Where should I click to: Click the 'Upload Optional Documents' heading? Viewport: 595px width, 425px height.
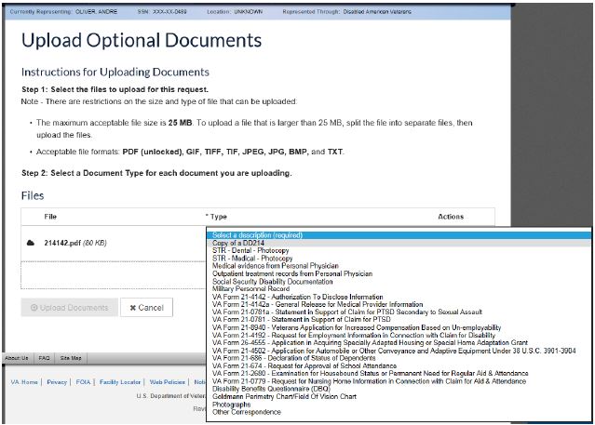pos(142,40)
